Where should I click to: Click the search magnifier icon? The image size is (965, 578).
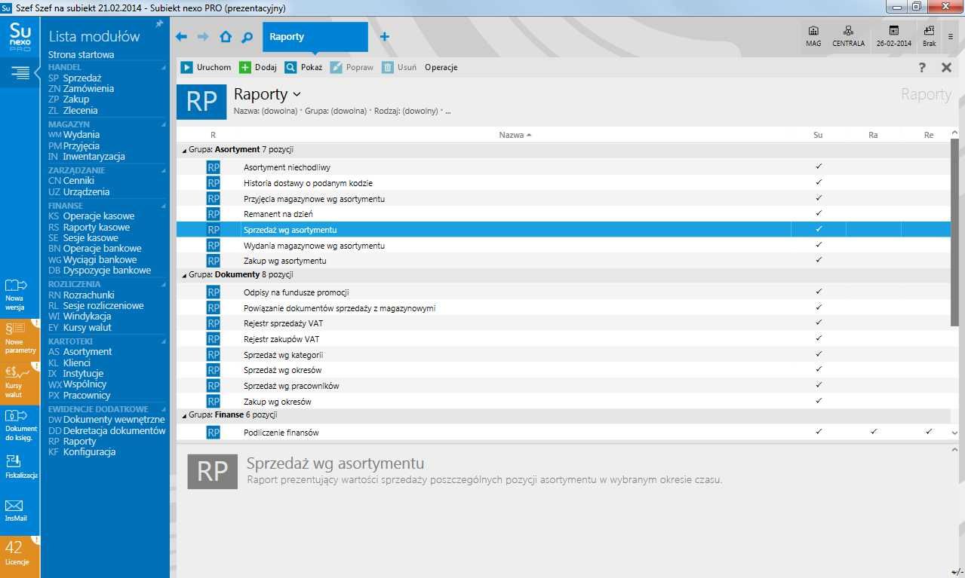247,37
